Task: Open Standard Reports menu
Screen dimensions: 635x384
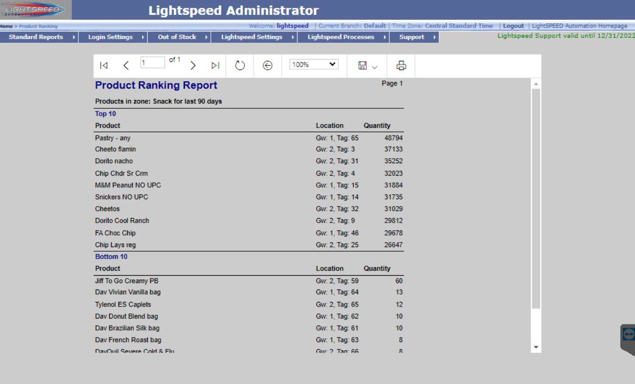Action: click(39, 37)
